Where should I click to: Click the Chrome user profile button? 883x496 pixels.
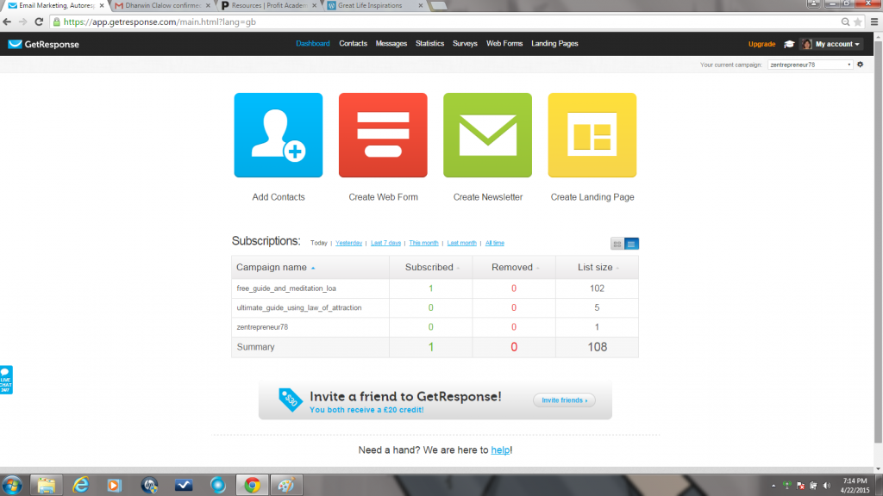pos(813,4)
